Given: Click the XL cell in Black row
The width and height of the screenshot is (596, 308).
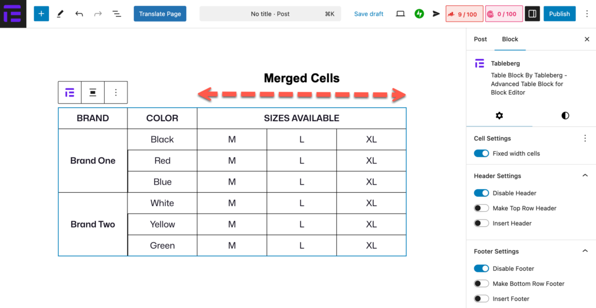Looking at the screenshot, I should click(371, 140).
